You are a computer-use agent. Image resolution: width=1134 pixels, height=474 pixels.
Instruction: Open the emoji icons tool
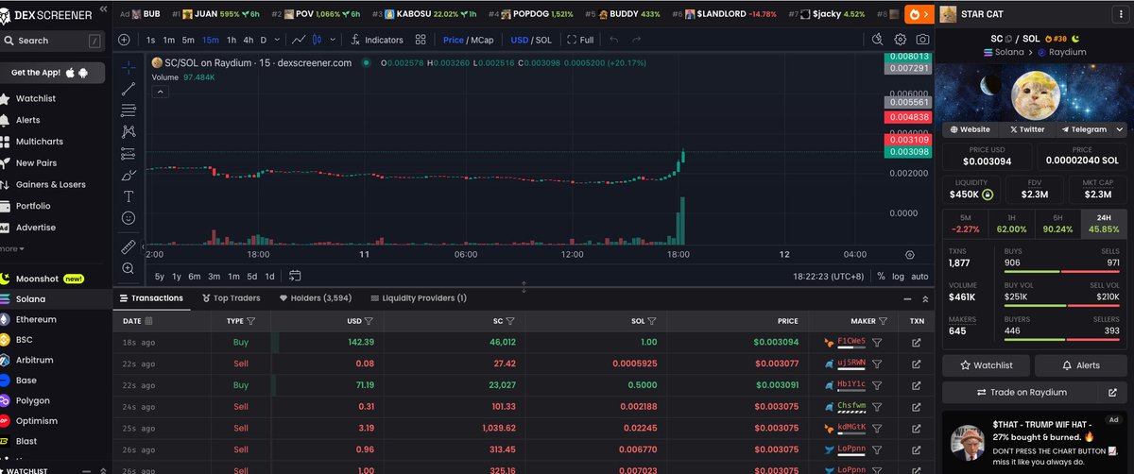[129, 218]
